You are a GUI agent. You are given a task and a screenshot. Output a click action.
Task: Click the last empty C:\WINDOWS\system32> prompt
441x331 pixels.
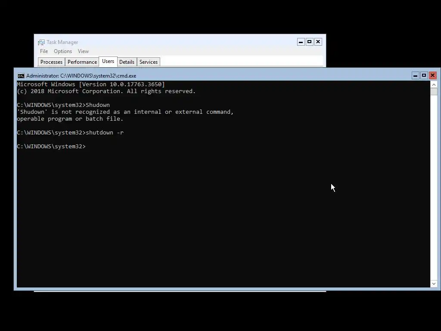[51, 147]
